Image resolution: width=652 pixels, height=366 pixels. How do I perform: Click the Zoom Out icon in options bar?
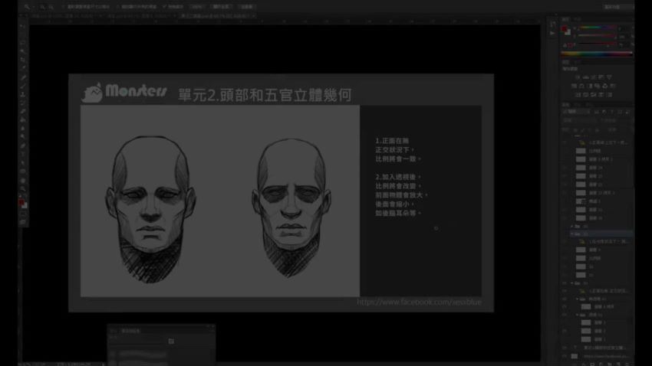pyautogui.click(x=51, y=7)
